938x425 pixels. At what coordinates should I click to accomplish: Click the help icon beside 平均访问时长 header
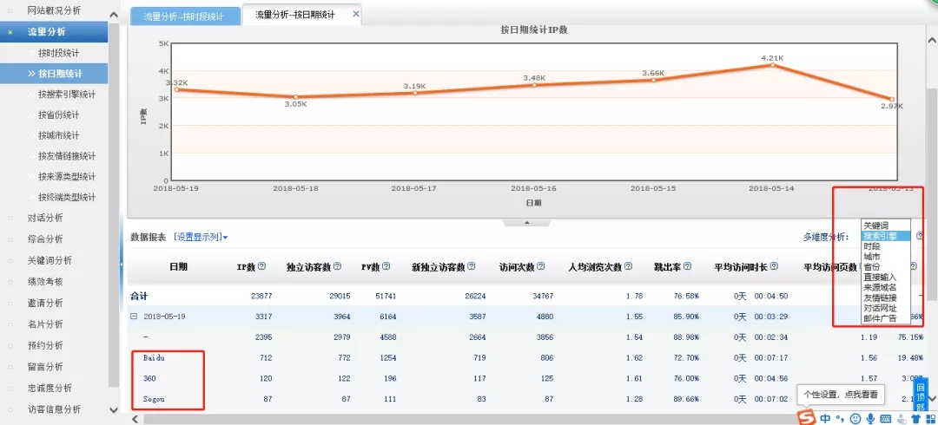point(774,266)
